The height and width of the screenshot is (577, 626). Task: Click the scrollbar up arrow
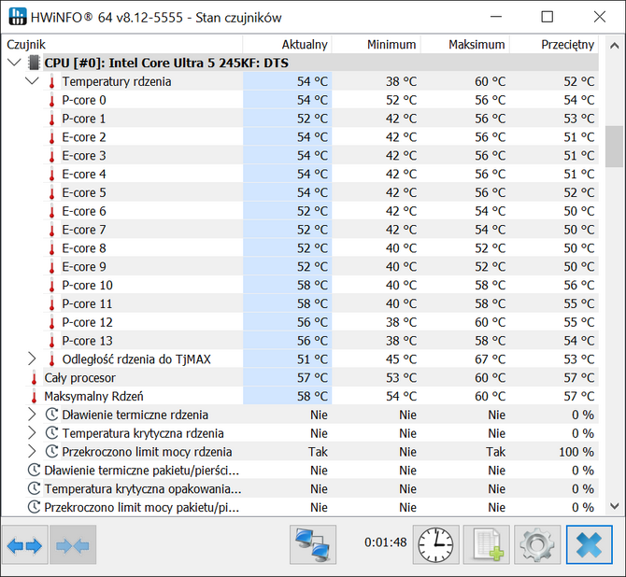[615, 46]
